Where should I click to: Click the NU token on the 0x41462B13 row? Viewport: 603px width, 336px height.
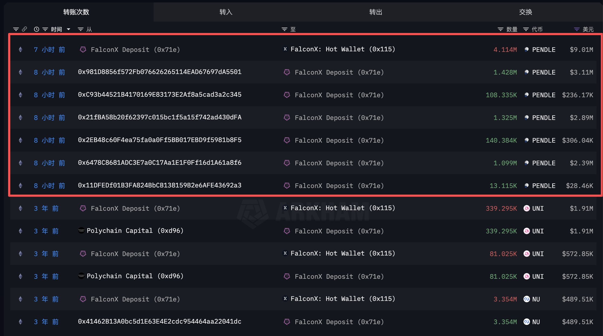[536, 322]
